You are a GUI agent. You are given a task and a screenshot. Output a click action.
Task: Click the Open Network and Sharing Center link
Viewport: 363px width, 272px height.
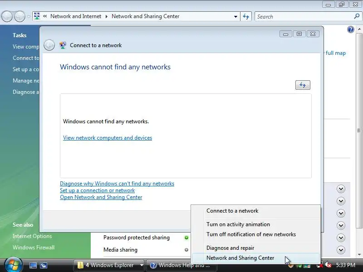click(101, 197)
